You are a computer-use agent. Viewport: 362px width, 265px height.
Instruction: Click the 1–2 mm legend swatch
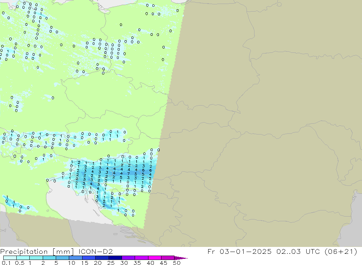[x=36, y=258]
